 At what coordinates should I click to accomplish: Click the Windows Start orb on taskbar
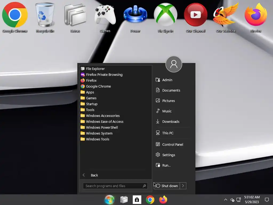point(110,200)
